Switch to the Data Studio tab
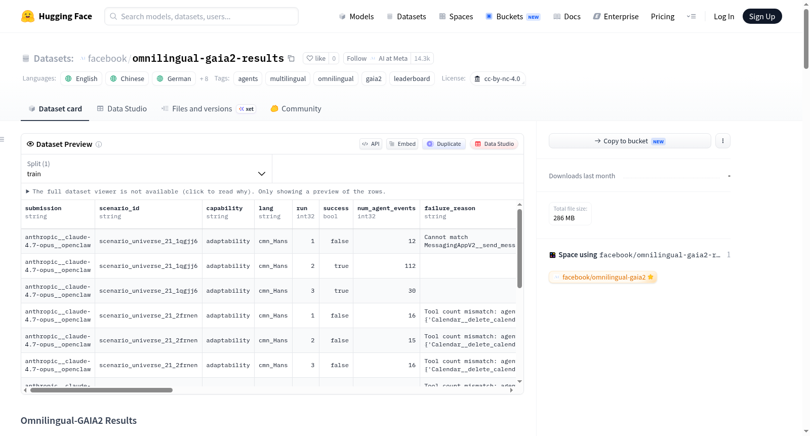 [122, 108]
